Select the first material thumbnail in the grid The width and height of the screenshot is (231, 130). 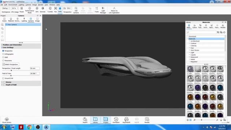pyautogui.click(x=190, y=69)
